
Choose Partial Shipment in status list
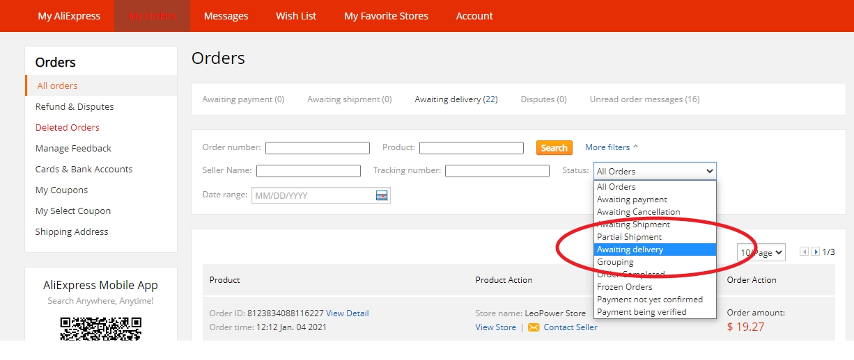point(655,237)
